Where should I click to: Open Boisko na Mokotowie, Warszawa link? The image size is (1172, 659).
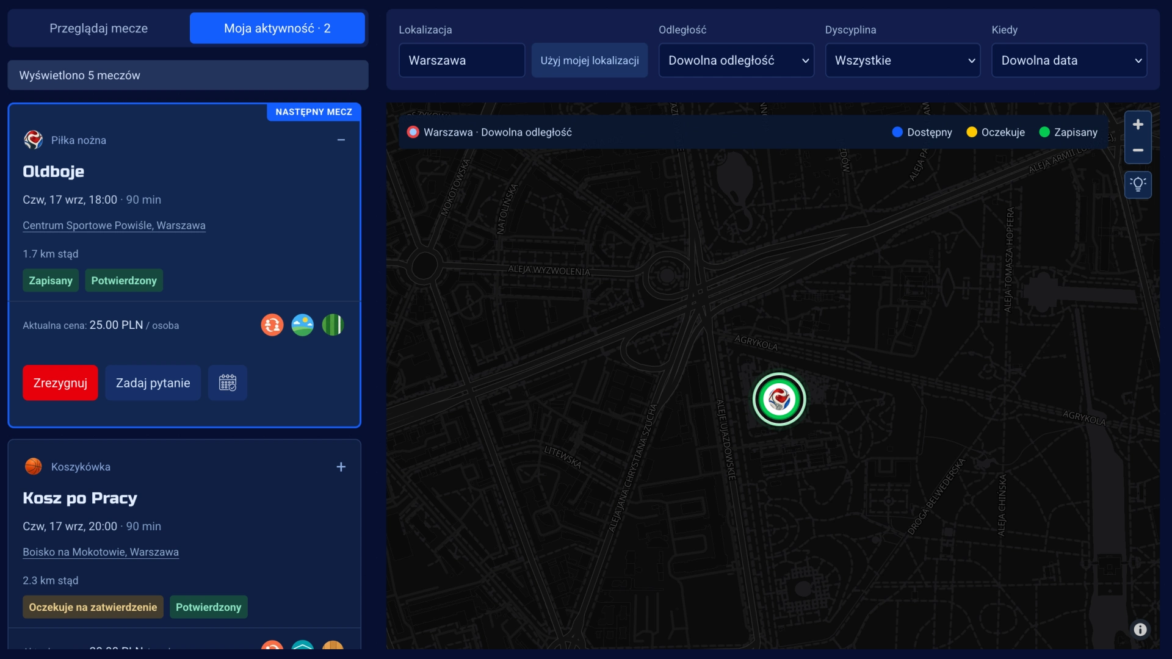click(101, 552)
